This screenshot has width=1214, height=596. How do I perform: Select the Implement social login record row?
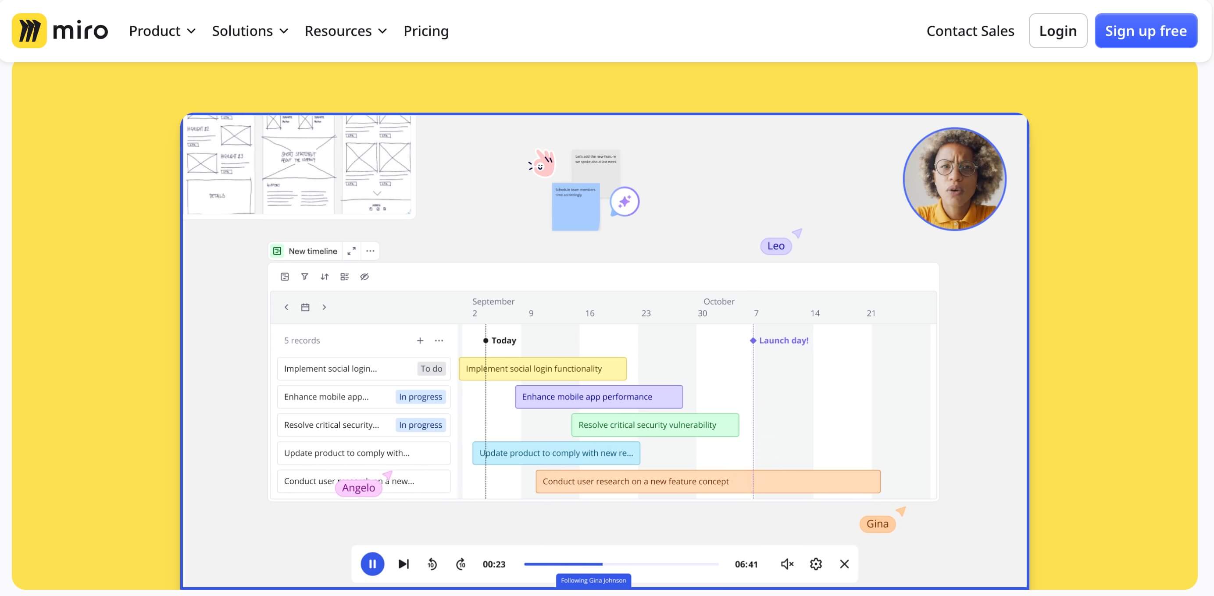coord(364,369)
